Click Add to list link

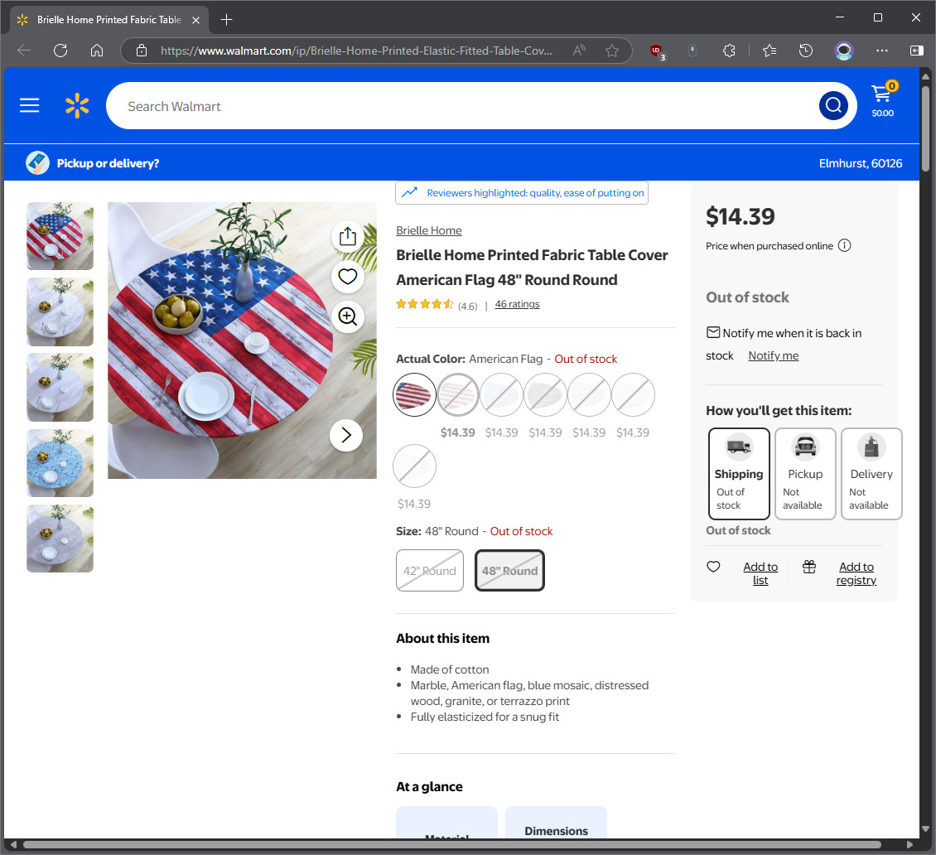760,573
